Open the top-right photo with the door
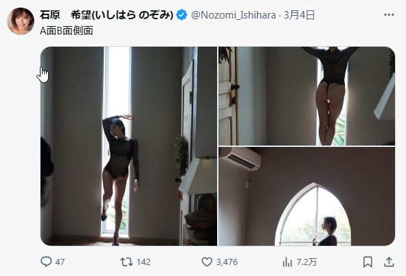The image size is (406, 276). pos(307,96)
